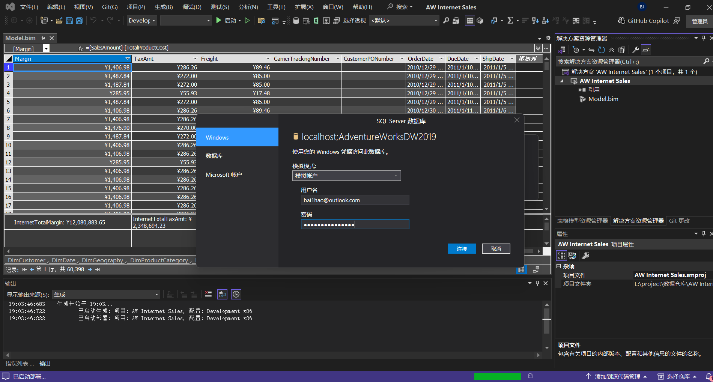The image size is (713, 382).
Task: Open the Freight column filter dropdown
Action: tap(268, 59)
